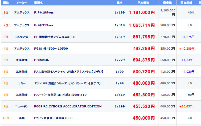201x126 pixels.
Task: Open Pうまい棒4500~10500 machine page
Action: pyautogui.click(x=51, y=49)
